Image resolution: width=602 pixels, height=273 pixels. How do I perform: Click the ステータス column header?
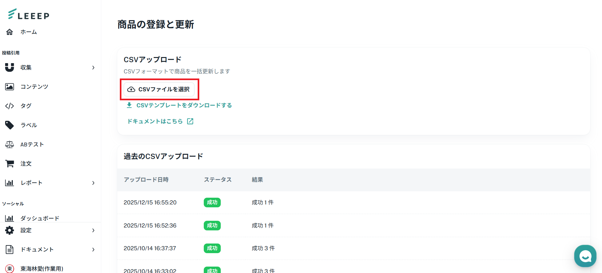point(218,180)
